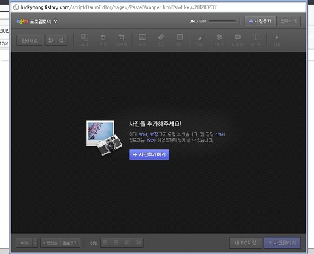Click the 내 PC저장 button
Screen dimensions: 314x254
click(245, 243)
